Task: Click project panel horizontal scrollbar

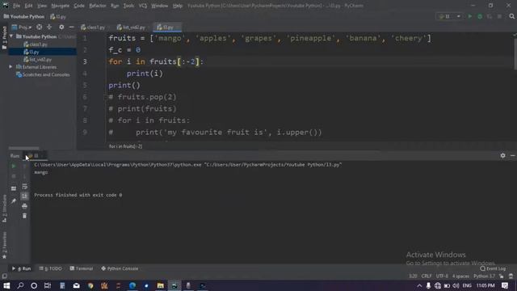Action: pos(23,148)
